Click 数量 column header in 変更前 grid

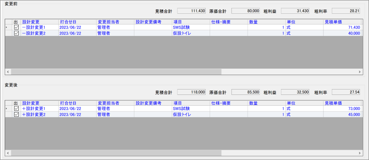point(267,22)
